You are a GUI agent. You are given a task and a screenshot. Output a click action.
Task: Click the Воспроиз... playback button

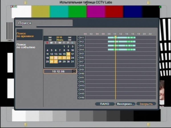pyautogui.click(x=126, y=104)
